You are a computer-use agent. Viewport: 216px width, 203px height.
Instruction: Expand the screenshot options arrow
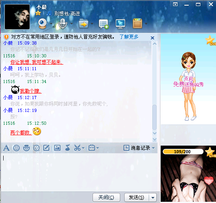click(83, 148)
